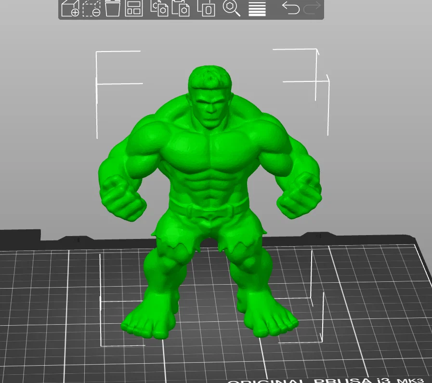
Task: Open the Variable layer height tool
Action: [x=257, y=9]
